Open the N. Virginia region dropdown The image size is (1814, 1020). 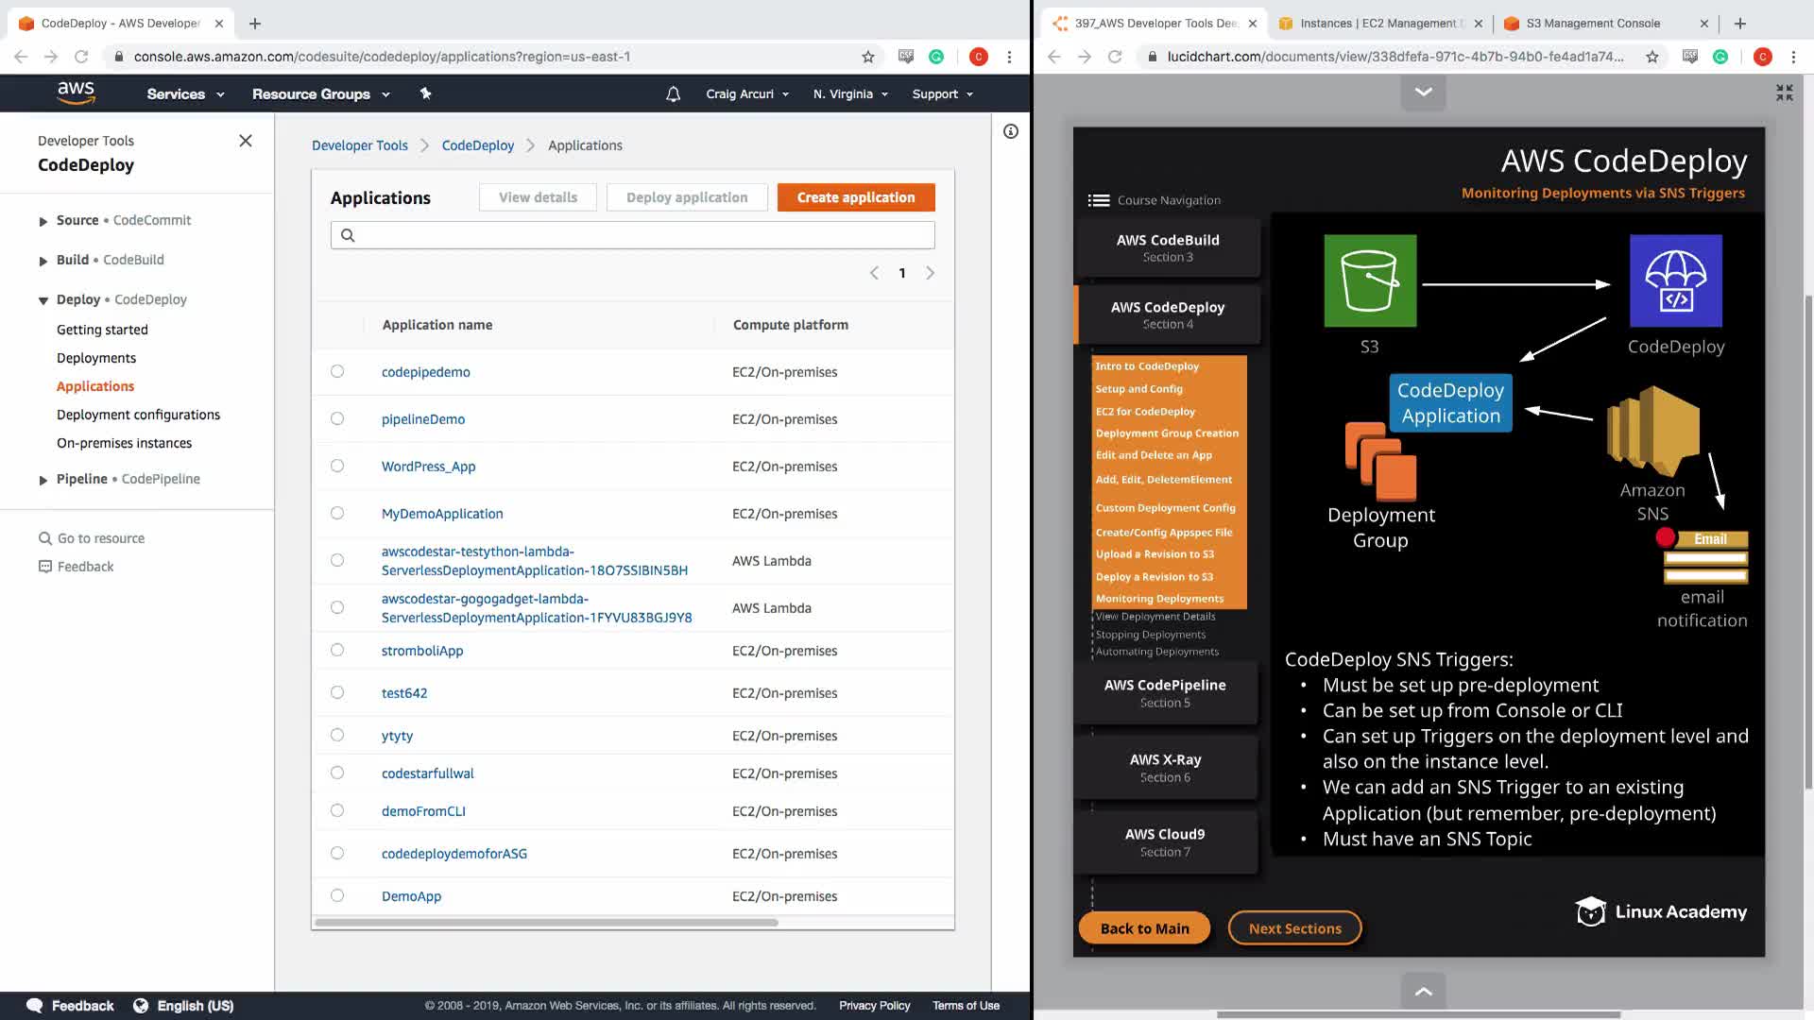tap(850, 94)
